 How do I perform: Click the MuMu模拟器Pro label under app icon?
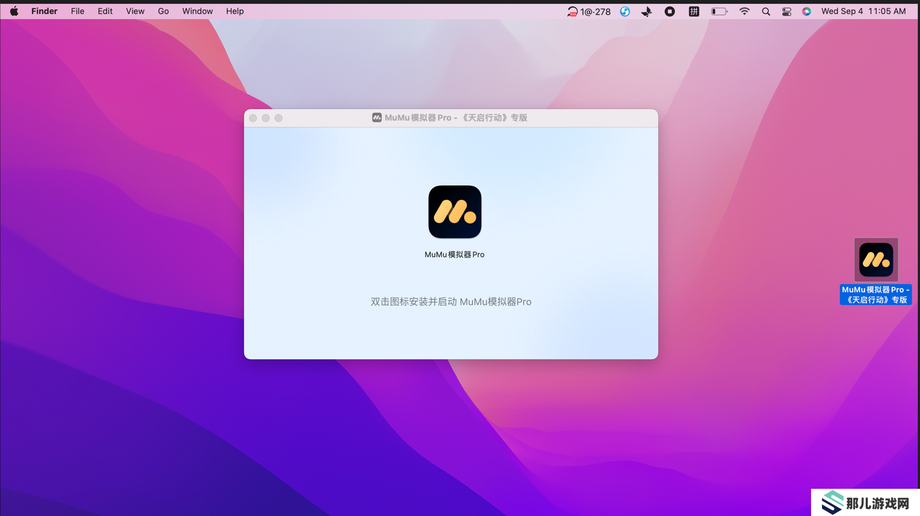coord(454,254)
